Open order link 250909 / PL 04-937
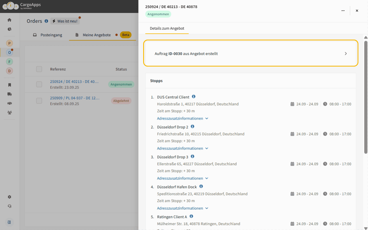The image size is (368, 230). tap(74, 98)
